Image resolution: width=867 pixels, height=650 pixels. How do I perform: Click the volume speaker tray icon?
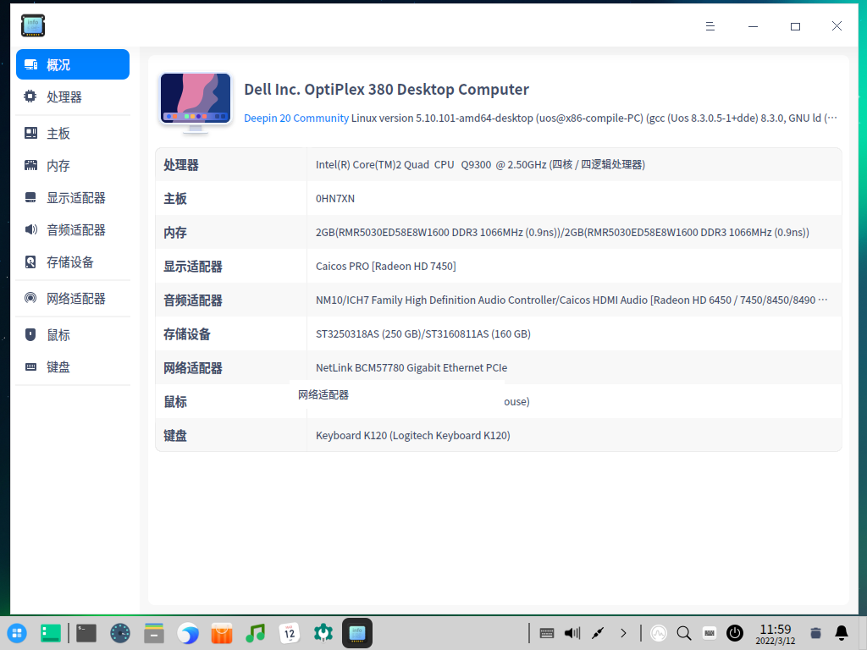point(572,633)
